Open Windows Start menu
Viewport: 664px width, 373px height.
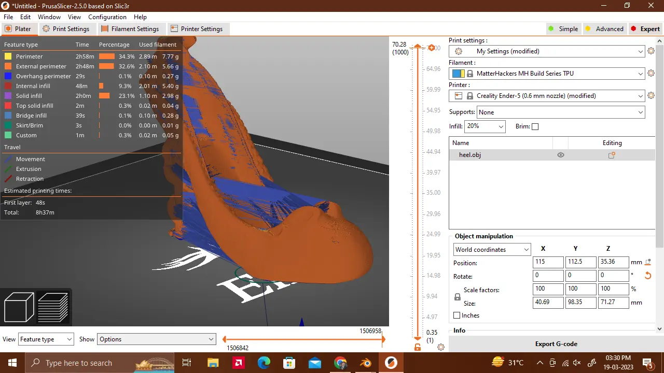coord(12,363)
